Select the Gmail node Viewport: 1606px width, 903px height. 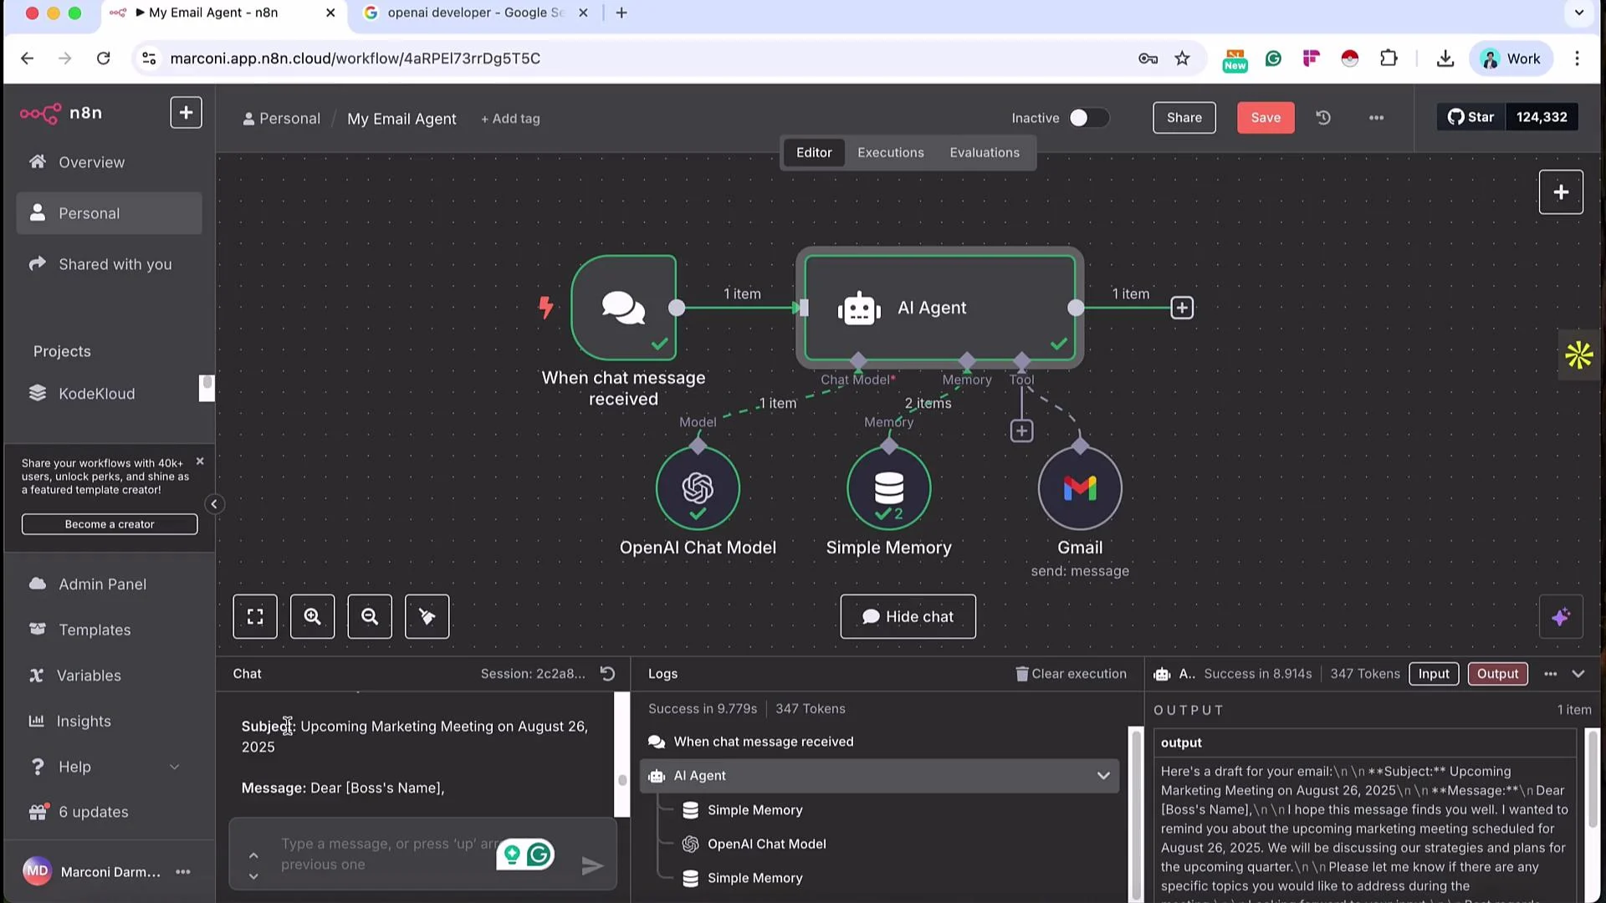pyautogui.click(x=1080, y=488)
